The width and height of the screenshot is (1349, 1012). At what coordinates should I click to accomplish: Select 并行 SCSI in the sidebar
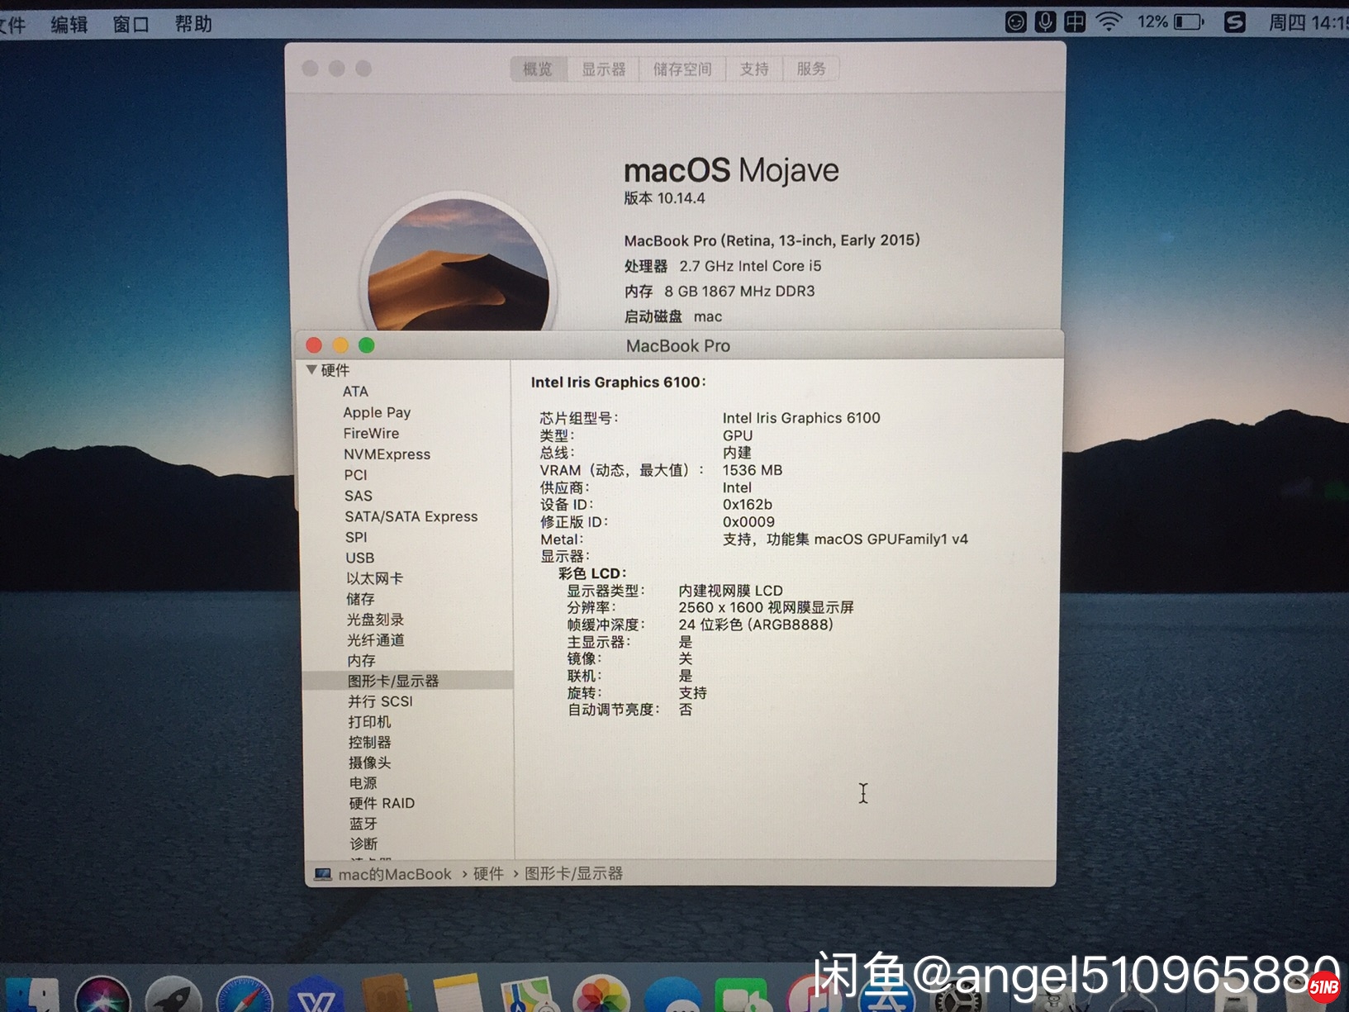(380, 701)
